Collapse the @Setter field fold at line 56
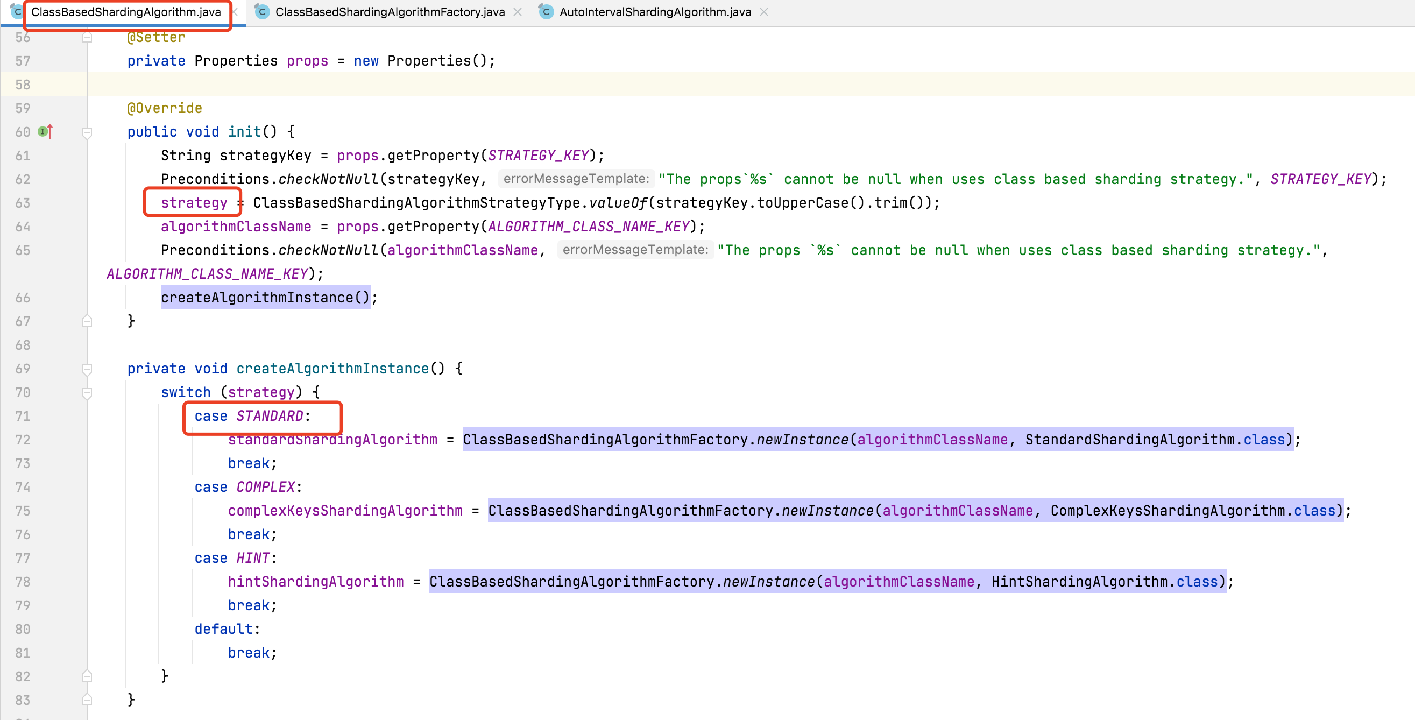The image size is (1415, 720). point(87,37)
